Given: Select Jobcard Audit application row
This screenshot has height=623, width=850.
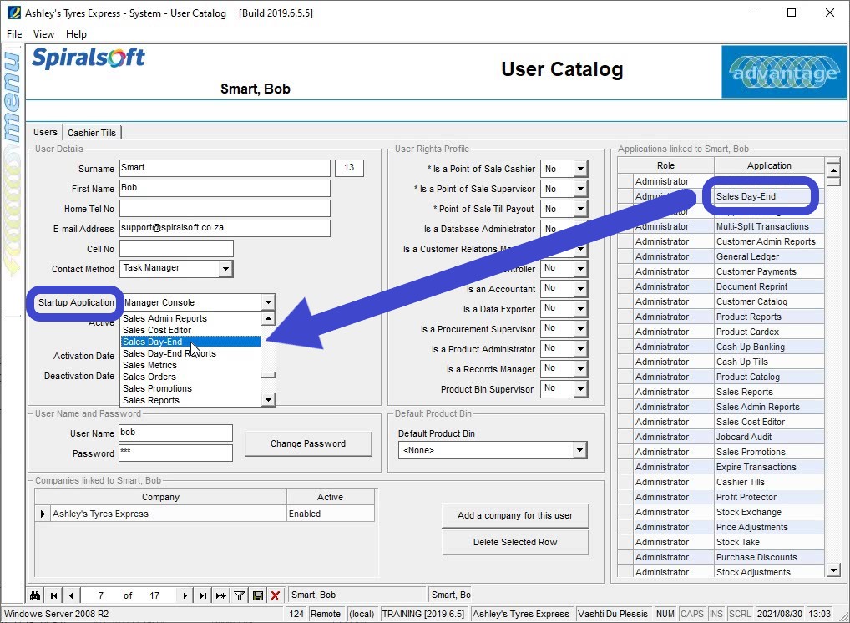Looking at the screenshot, I should tap(721, 437).
